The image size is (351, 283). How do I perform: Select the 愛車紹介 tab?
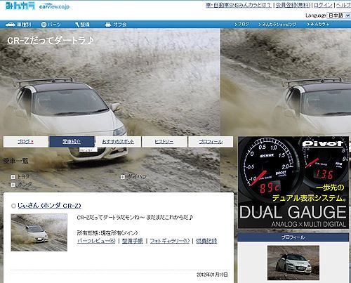click(x=72, y=142)
